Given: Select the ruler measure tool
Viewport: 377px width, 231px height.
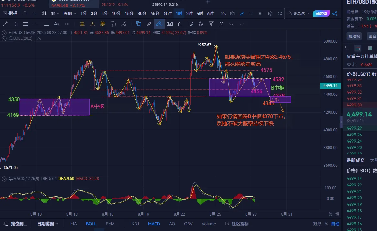Looking at the screenshot, I should click(x=149, y=24).
